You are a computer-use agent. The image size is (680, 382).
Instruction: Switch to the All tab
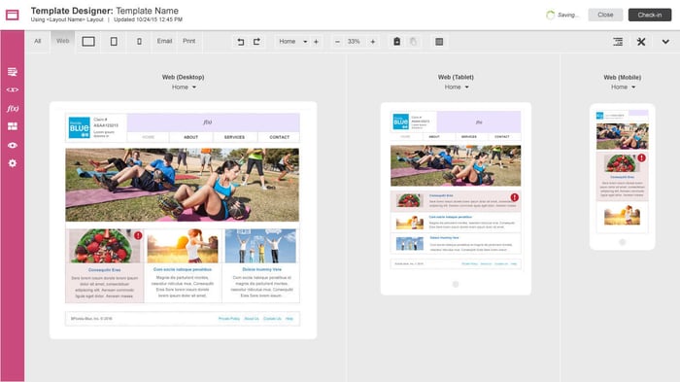coord(38,41)
